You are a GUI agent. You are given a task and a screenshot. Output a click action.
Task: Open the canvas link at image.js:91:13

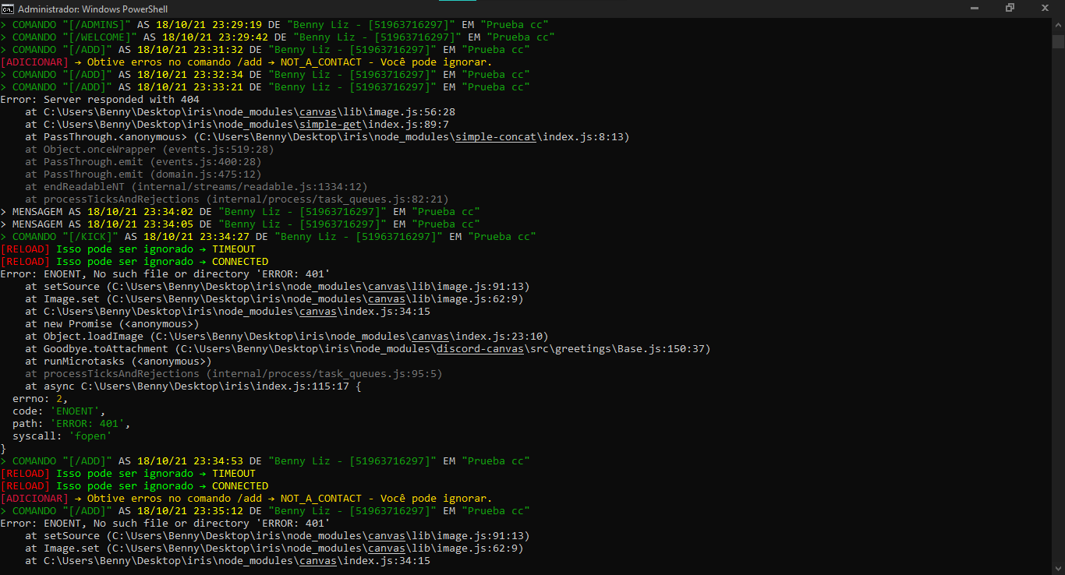(385, 286)
